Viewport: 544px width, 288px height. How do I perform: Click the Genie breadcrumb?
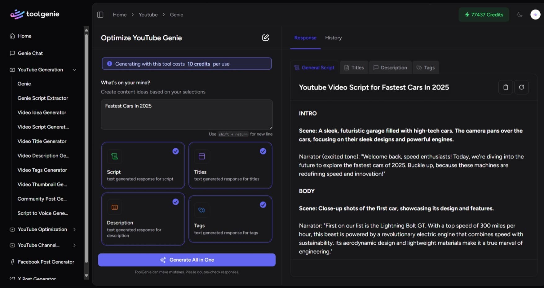pos(176,15)
